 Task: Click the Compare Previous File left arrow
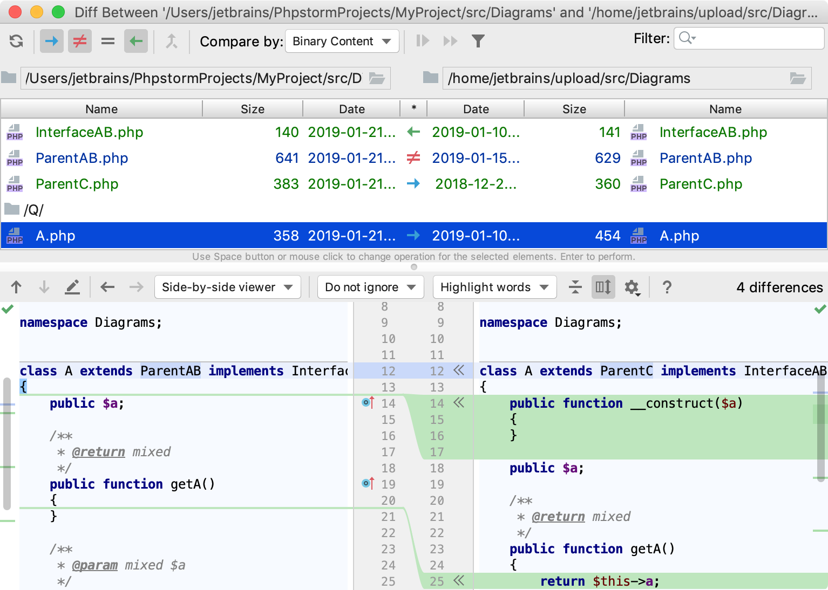[x=107, y=287]
